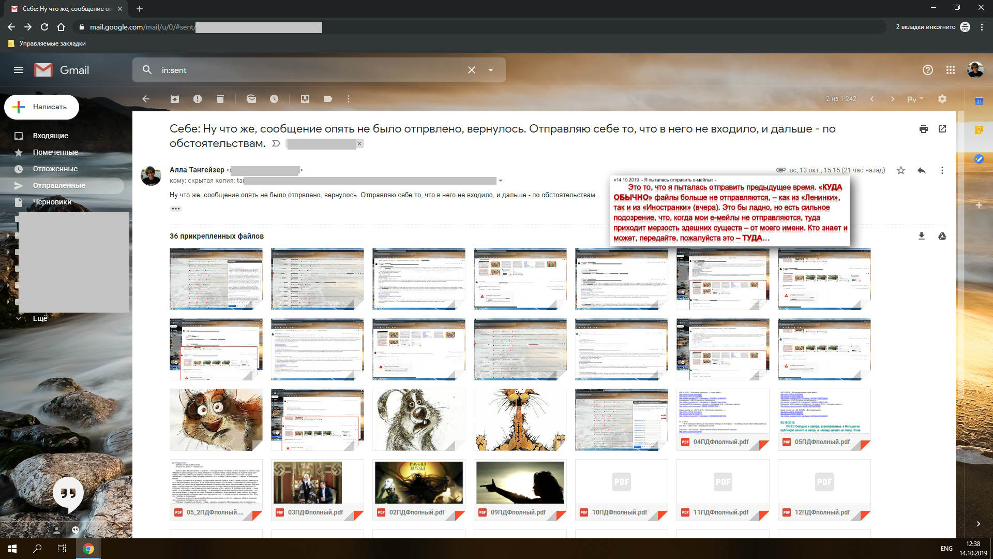This screenshot has height=559, width=993.
Task: Reply to the message
Action: 922,170
